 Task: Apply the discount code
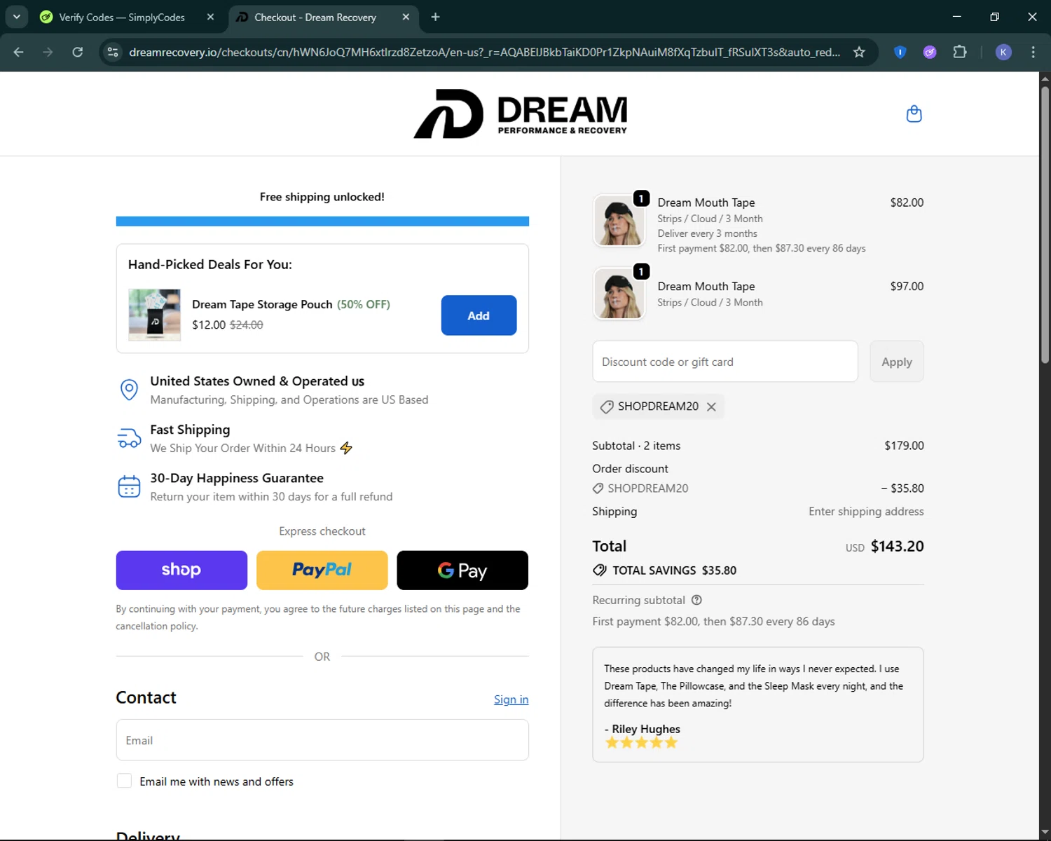tap(897, 362)
